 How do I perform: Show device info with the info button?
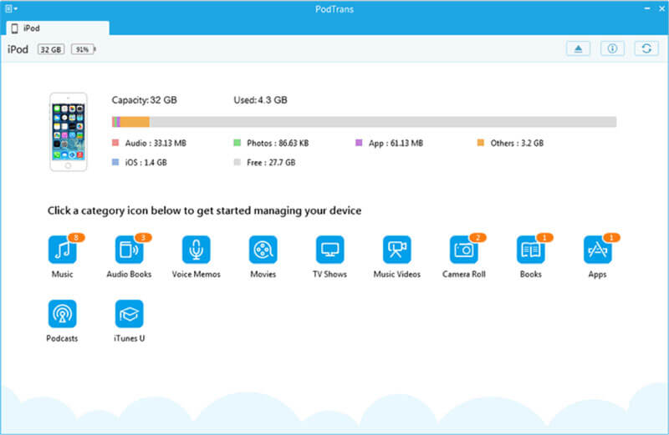click(x=612, y=49)
